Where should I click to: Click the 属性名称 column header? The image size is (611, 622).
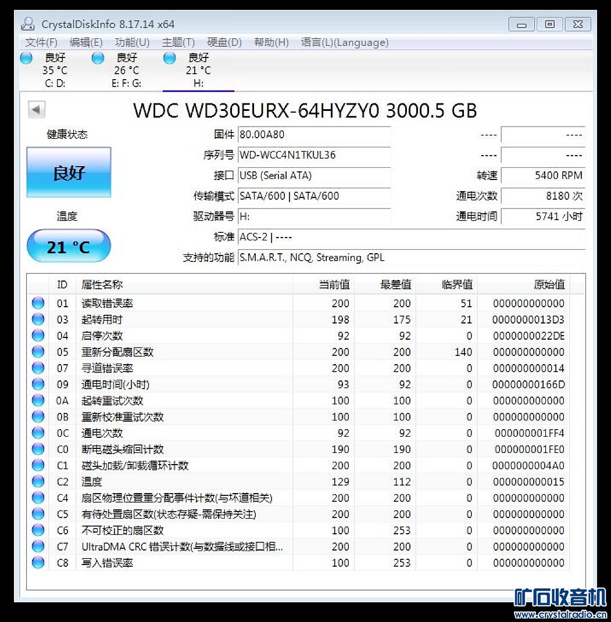coord(184,285)
